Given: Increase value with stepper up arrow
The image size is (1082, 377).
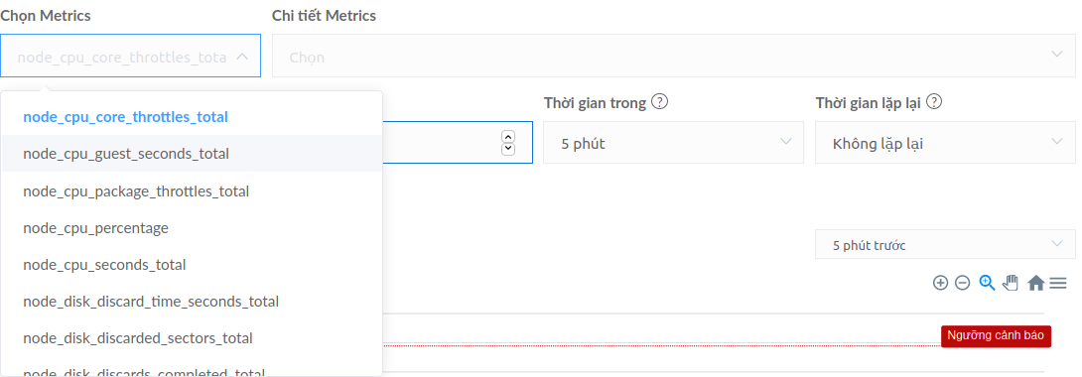Looking at the screenshot, I should 508,136.
